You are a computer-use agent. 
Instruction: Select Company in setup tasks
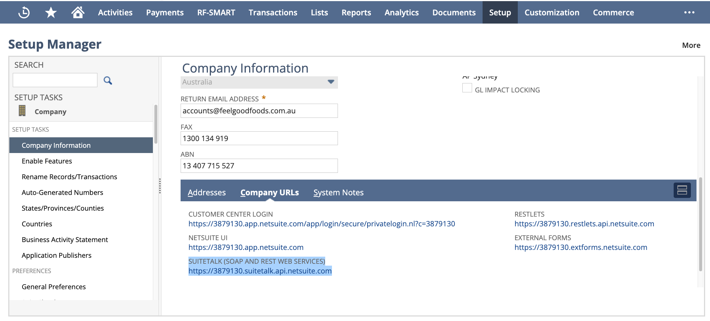coord(50,111)
